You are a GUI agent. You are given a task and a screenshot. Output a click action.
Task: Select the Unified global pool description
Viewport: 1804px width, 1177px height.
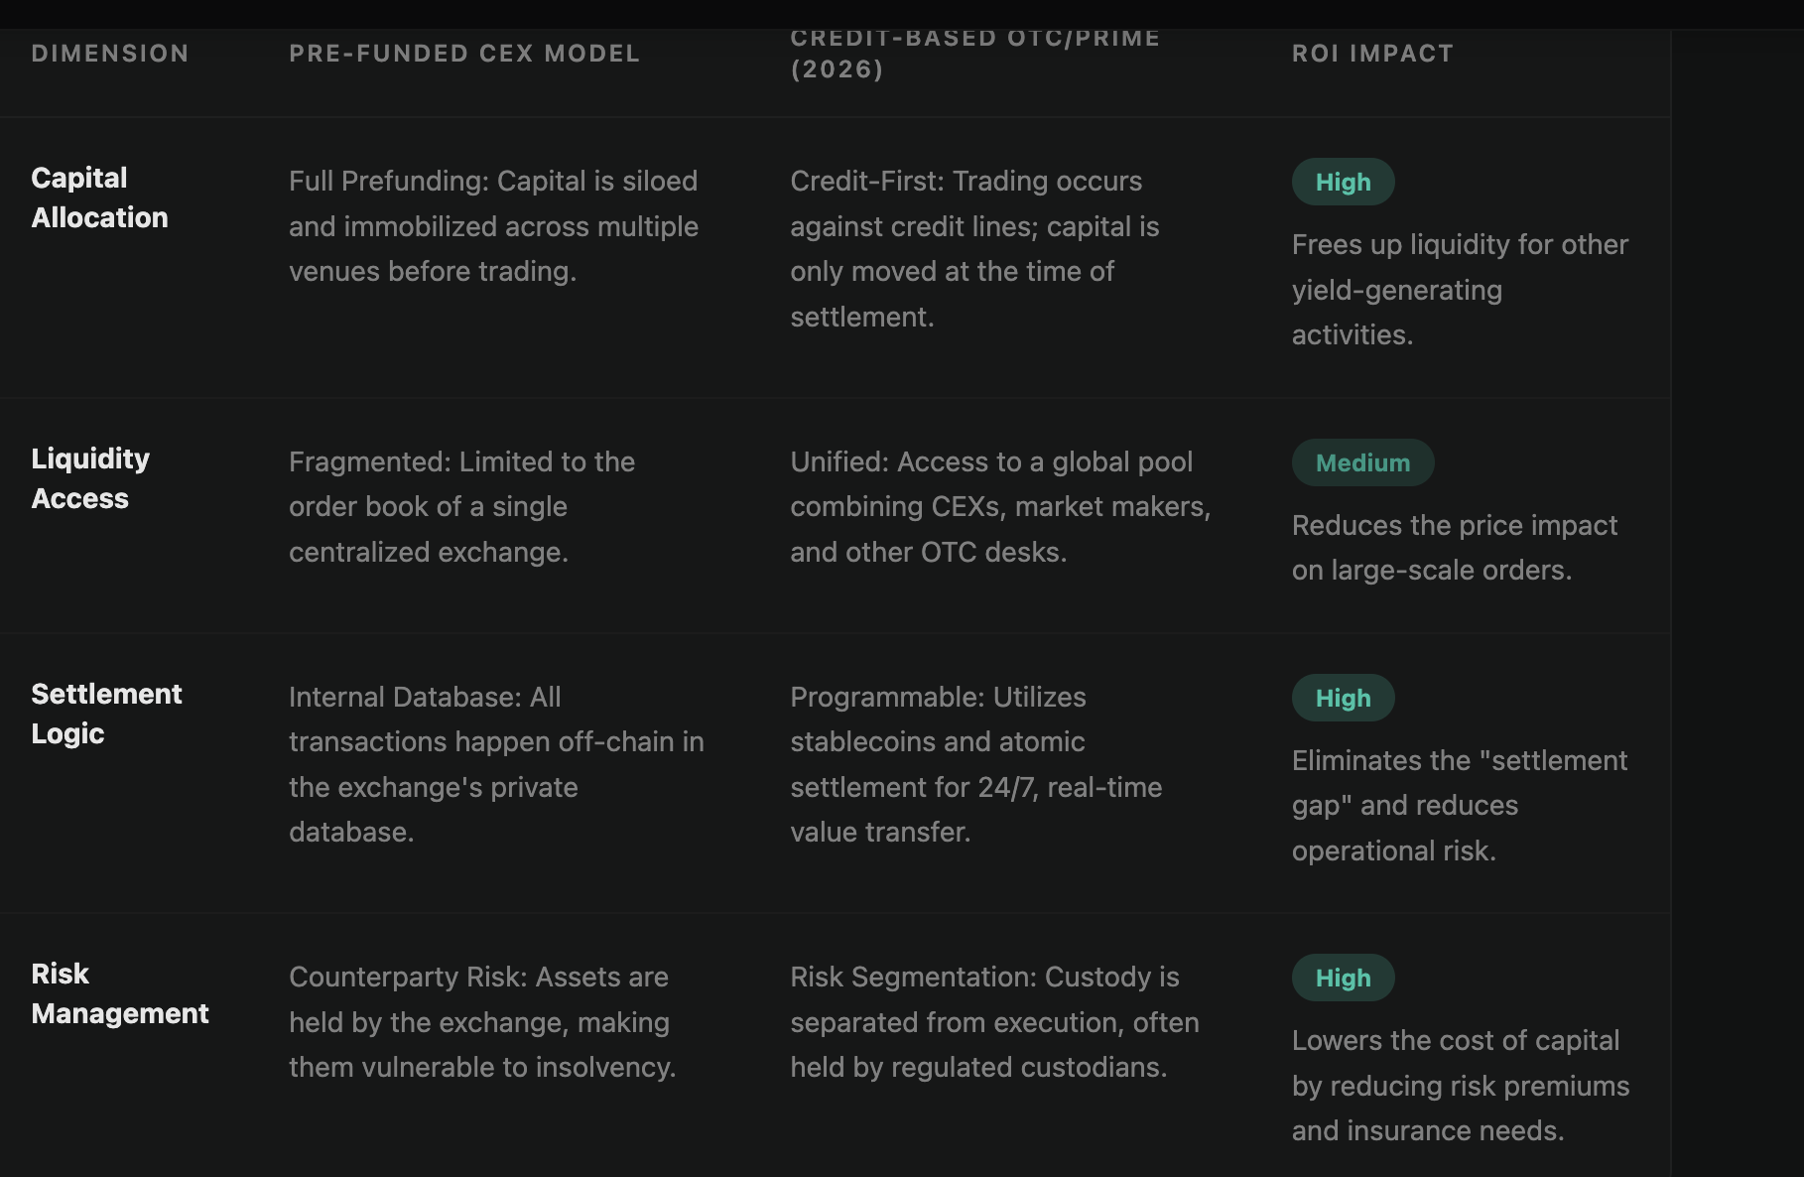(x=999, y=507)
